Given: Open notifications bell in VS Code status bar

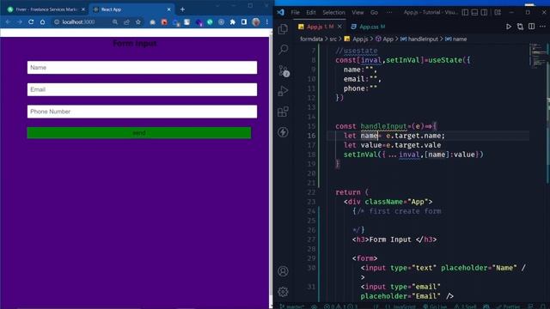Looking at the screenshot, I should tap(542, 306).
